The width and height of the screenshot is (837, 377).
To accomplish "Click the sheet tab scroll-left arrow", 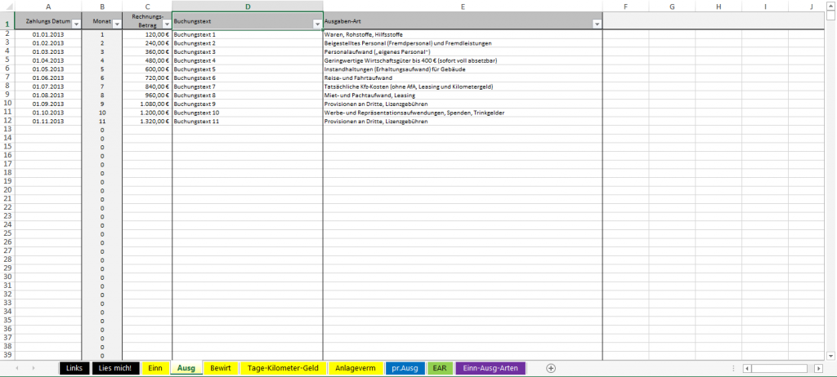I will (x=17, y=368).
